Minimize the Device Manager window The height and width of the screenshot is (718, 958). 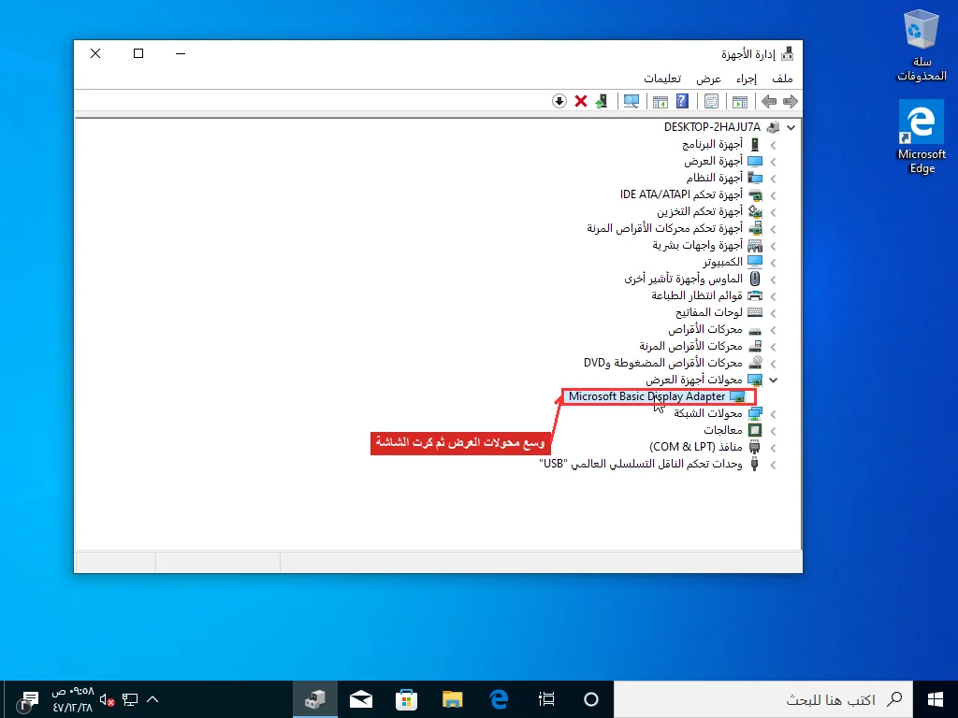[x=181, y=53]
